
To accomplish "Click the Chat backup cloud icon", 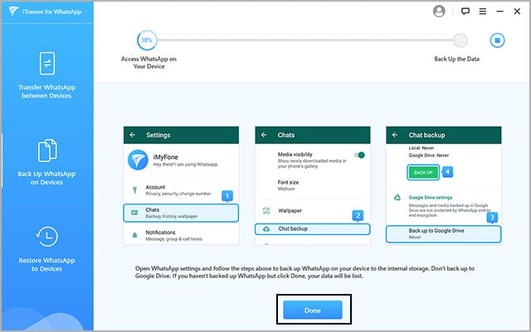I will (x=266, y=229).
